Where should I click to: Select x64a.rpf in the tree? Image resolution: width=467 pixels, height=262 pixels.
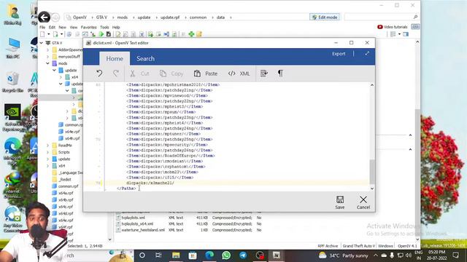pyautogui.click(x=63, y=193)
